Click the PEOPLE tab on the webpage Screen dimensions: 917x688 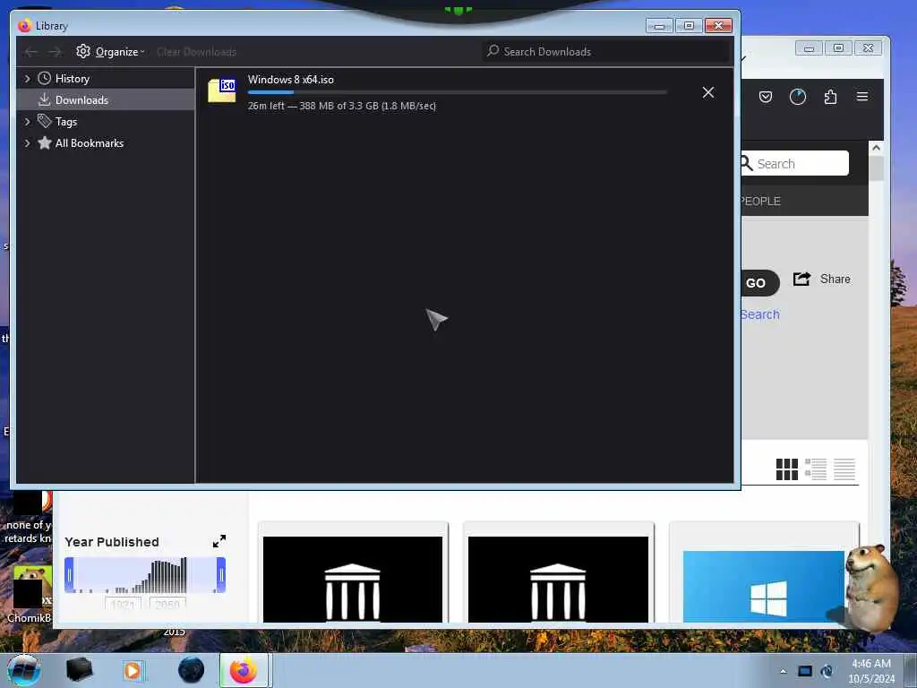(x=761, y=202)
